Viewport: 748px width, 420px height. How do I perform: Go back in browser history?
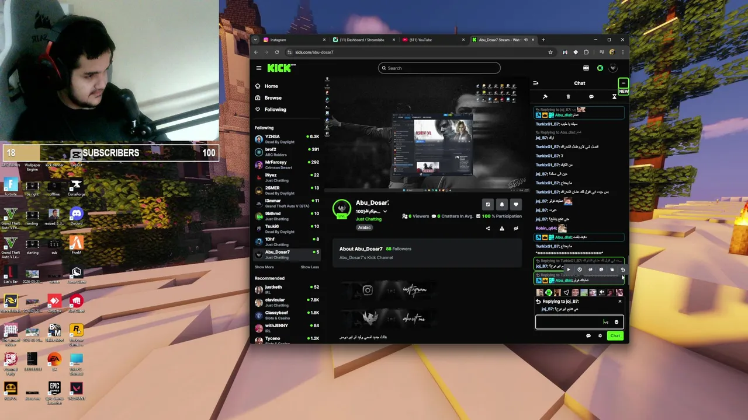click(x=256, y=52)
